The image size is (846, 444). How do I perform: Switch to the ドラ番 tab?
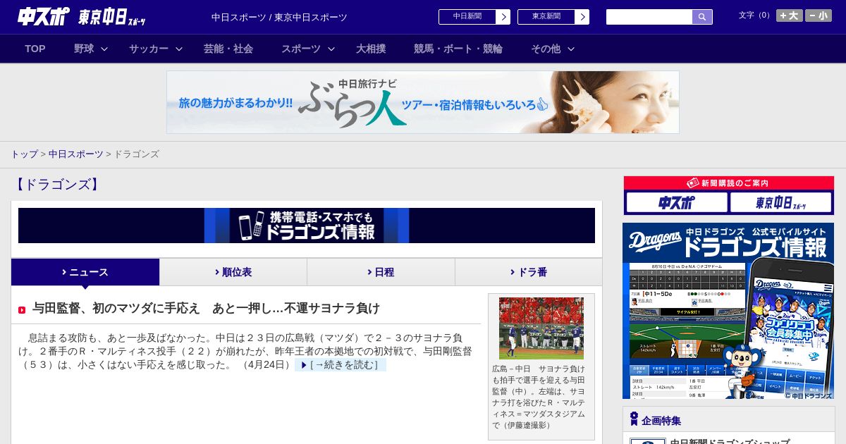[x=529, y=272]
